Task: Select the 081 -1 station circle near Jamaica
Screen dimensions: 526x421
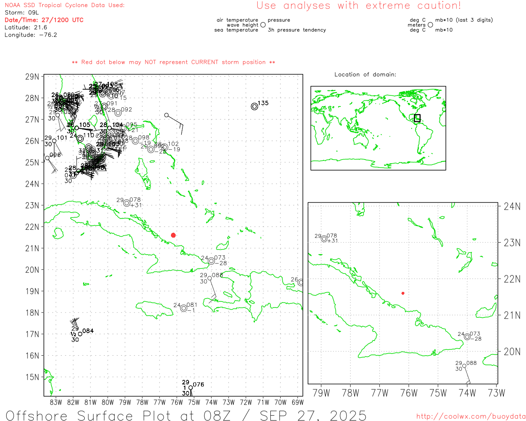Action: [184, 308]
